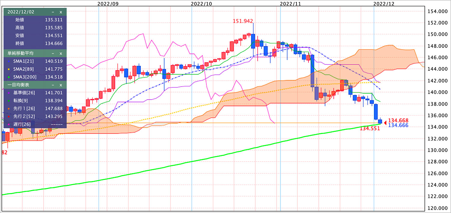Click the 2022/12 date axis label

383,4
